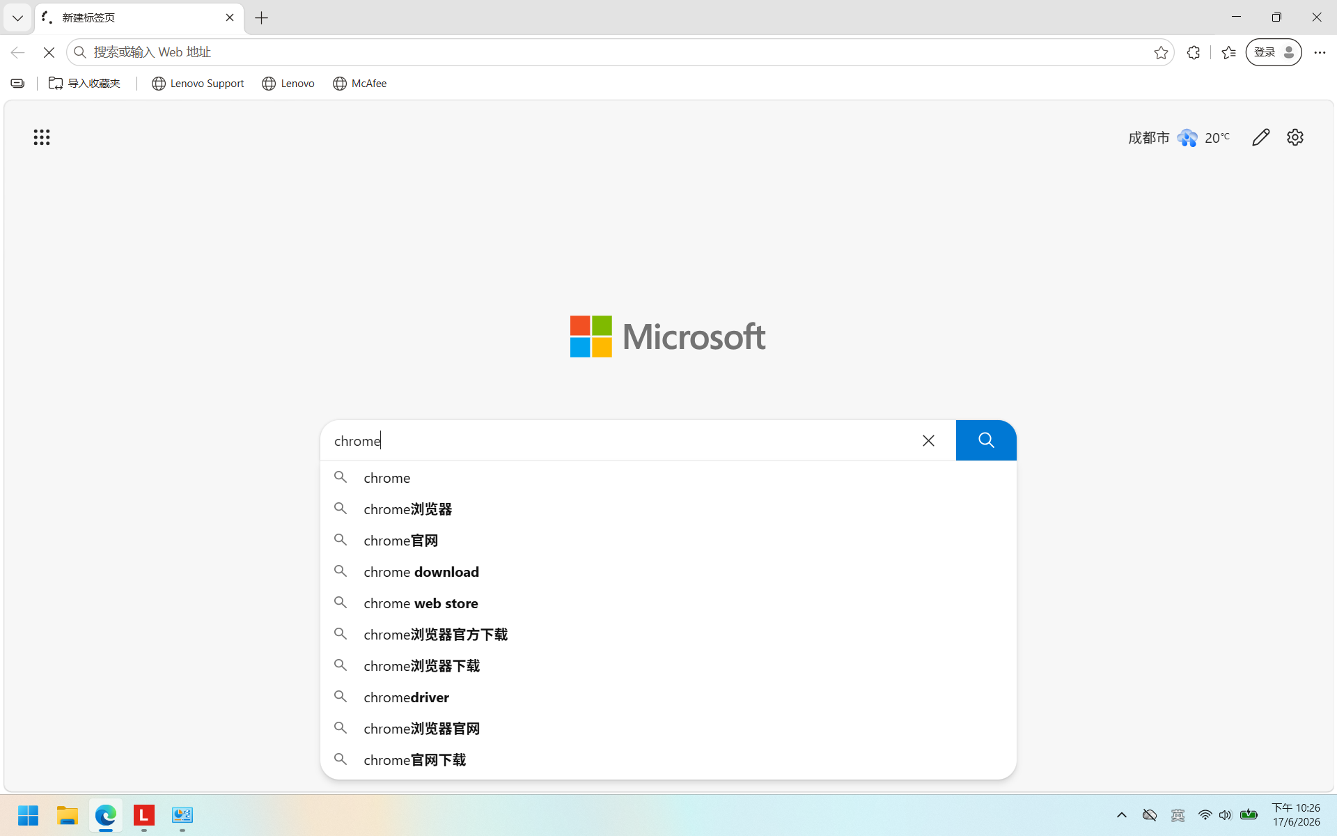This screenshot has height=836, width=1337.
Task: Select the "chrome浏览器官方下载" suggestion
Action: pos(668,635)
